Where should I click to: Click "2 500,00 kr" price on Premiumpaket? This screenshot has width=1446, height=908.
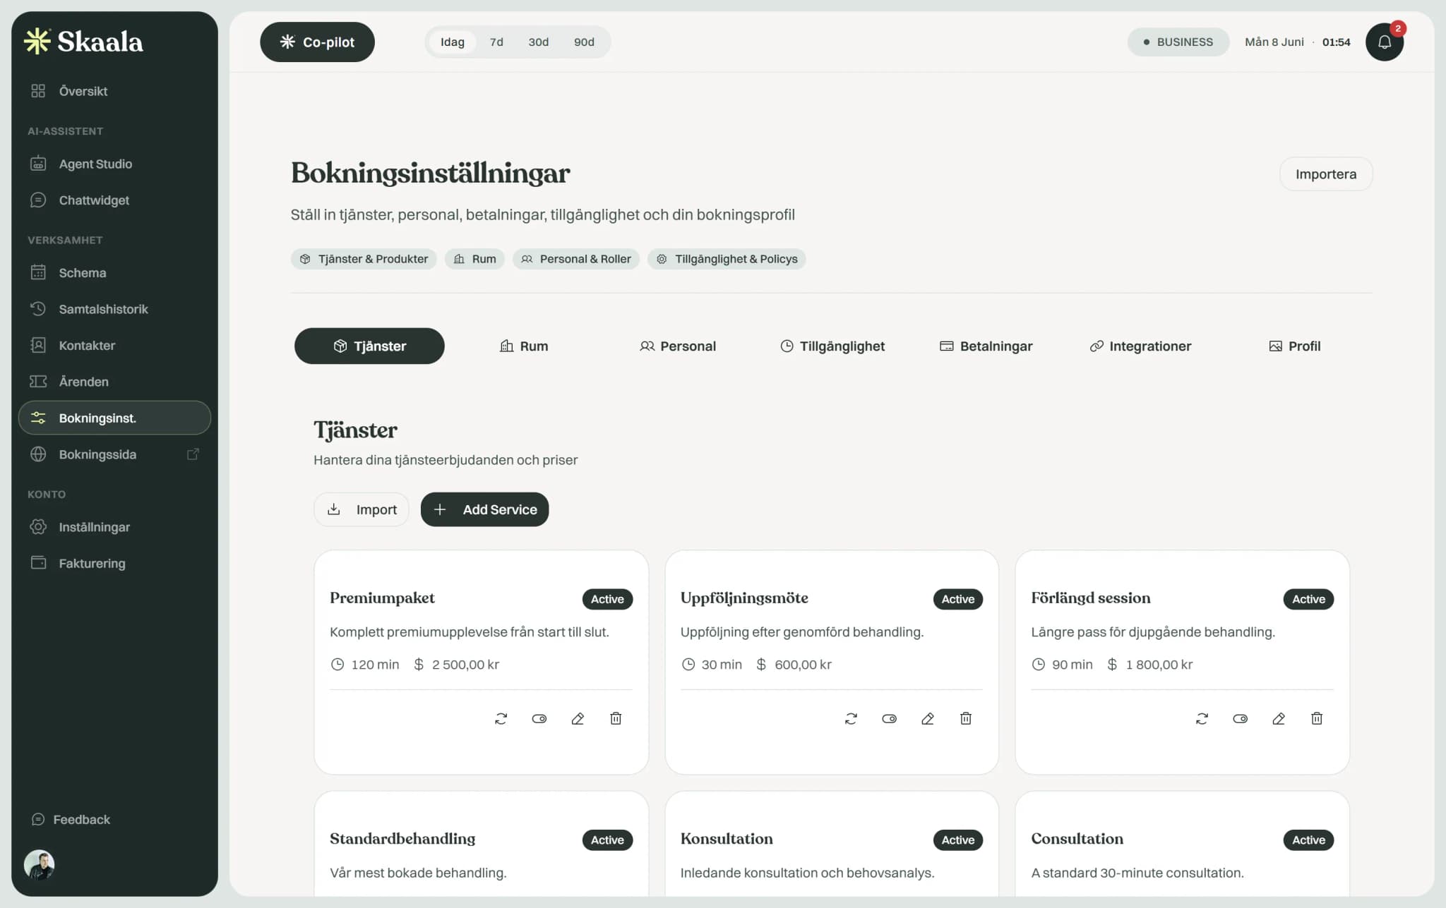[x=465, y=665]
